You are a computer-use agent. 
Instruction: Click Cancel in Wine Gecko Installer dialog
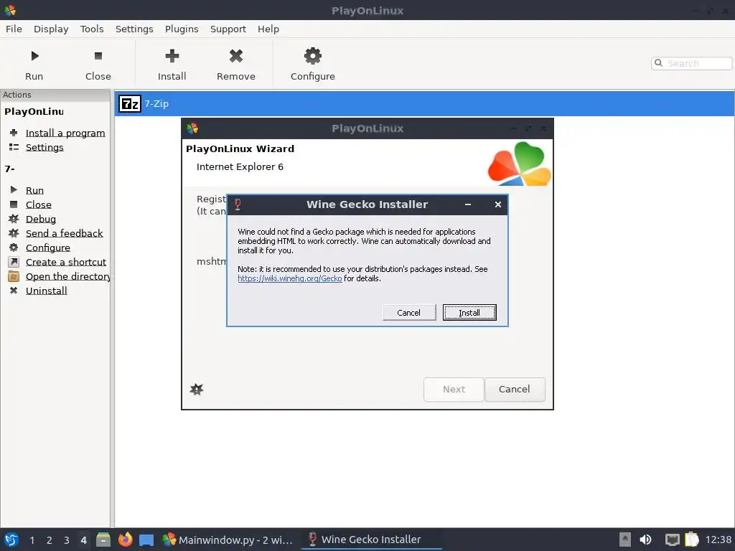[x=408, y=313]
